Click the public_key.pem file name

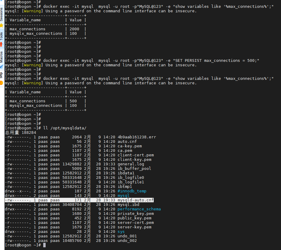coord(134,218)
